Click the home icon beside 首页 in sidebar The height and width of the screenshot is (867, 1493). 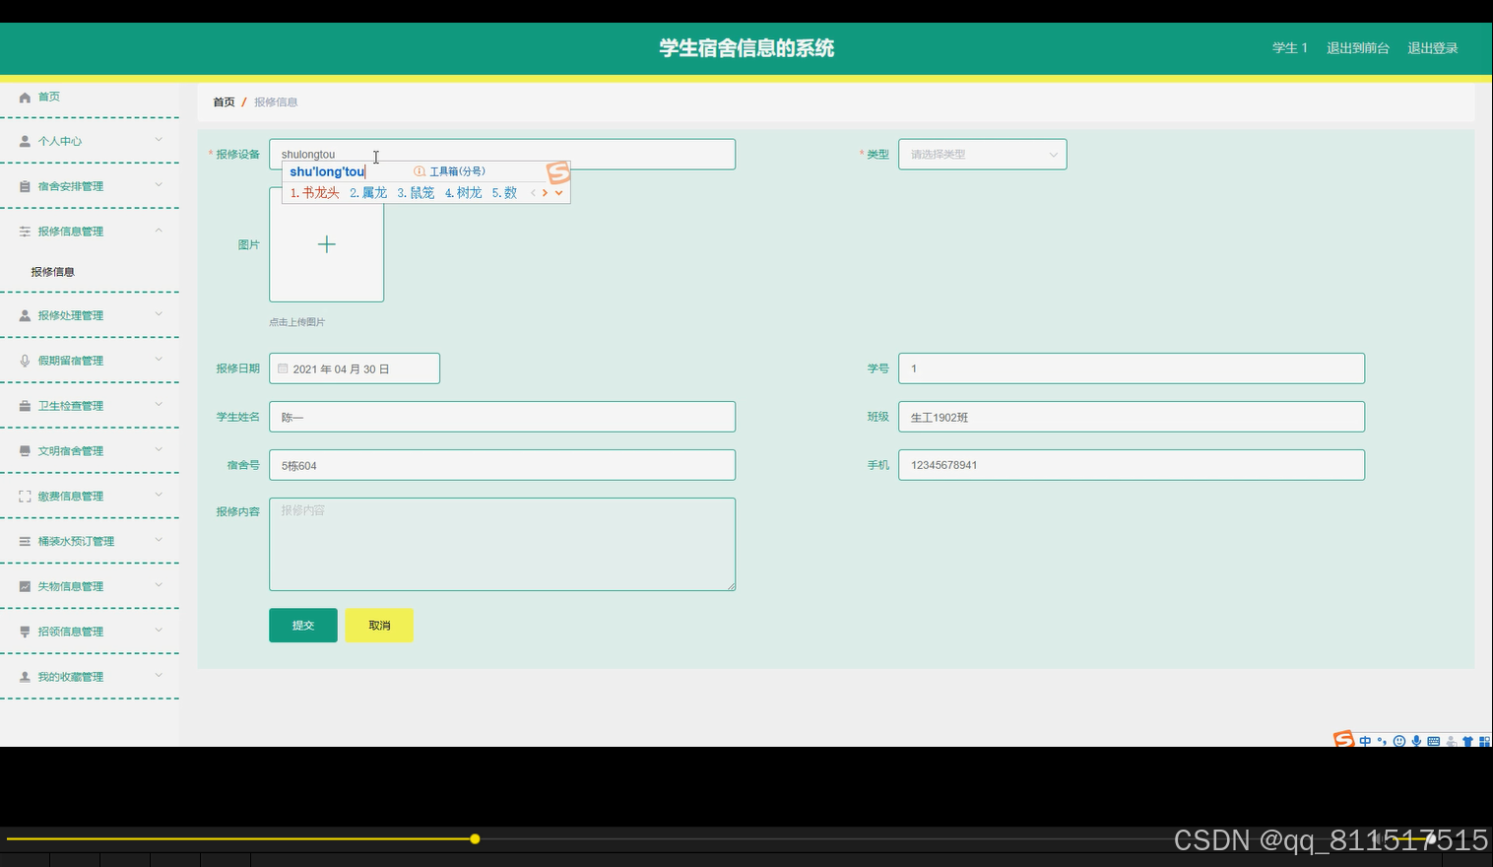point(25,98)
